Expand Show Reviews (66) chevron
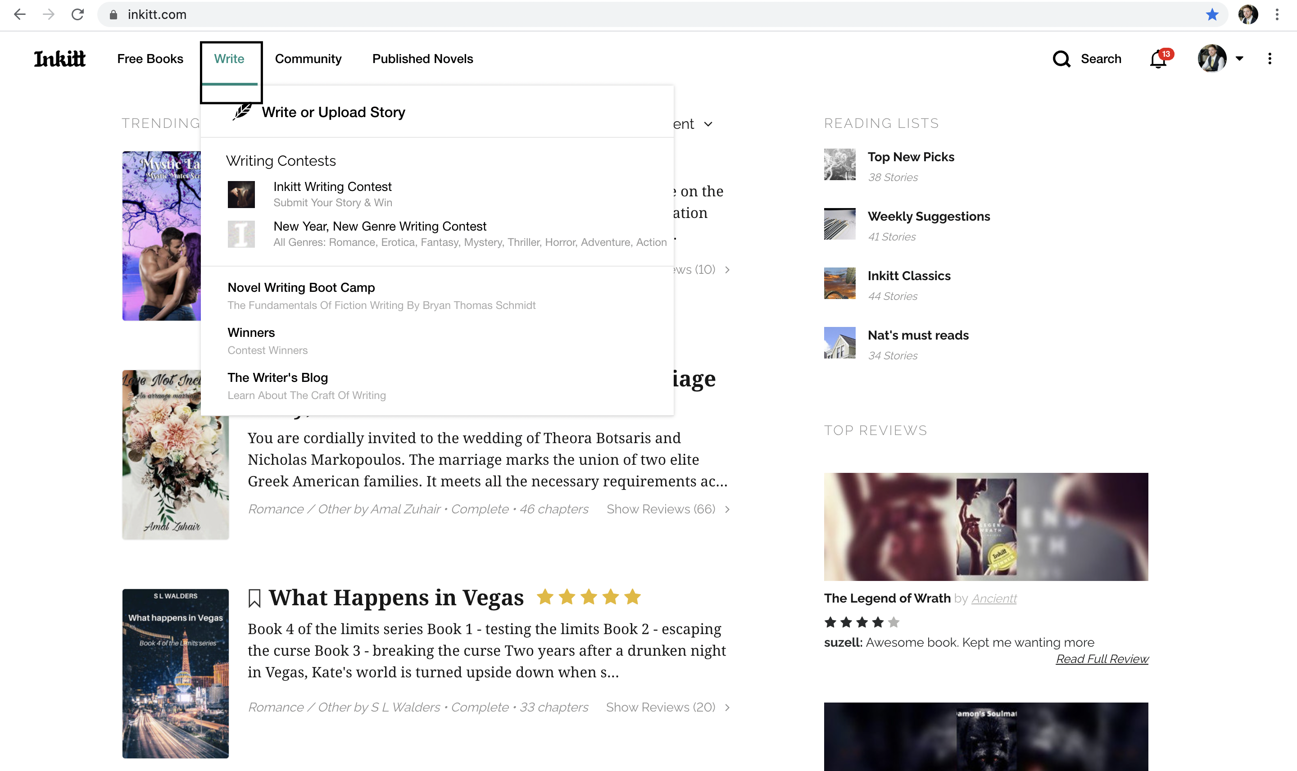The width and height of the screenshot is (1297, 771). (x=727, y=509)
